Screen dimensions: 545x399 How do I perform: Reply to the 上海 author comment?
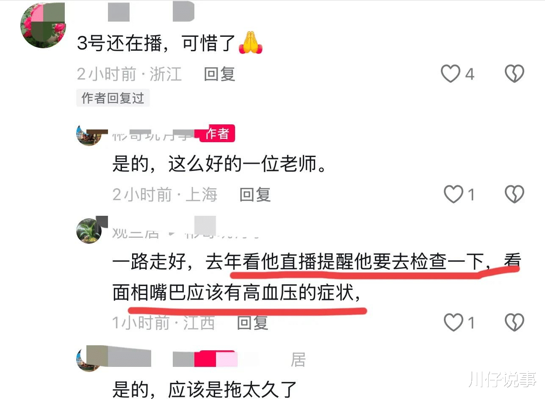[255, 195]
